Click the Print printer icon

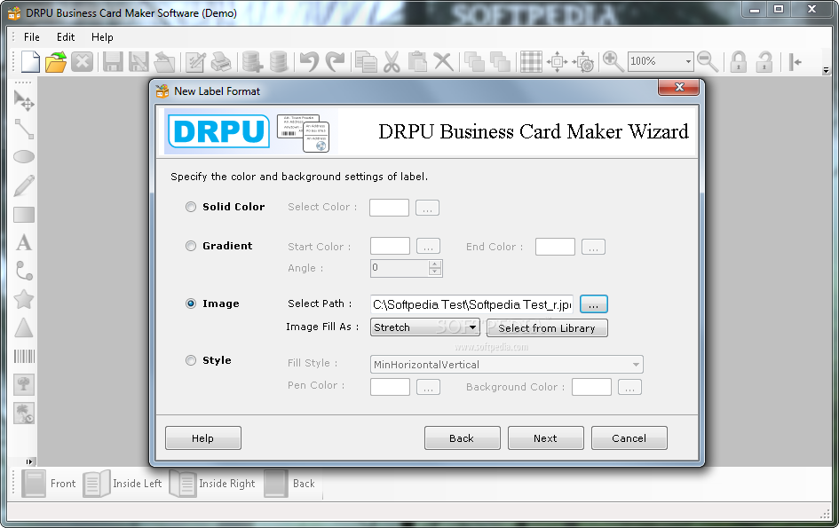pos(221,61)
